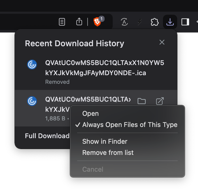Open the reader mode page icon

(x=62, y=22)
